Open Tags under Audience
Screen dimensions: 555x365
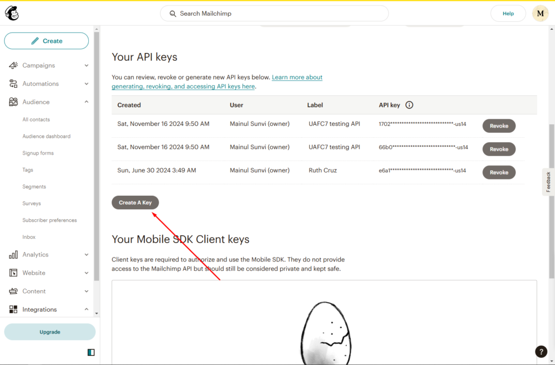28,170
